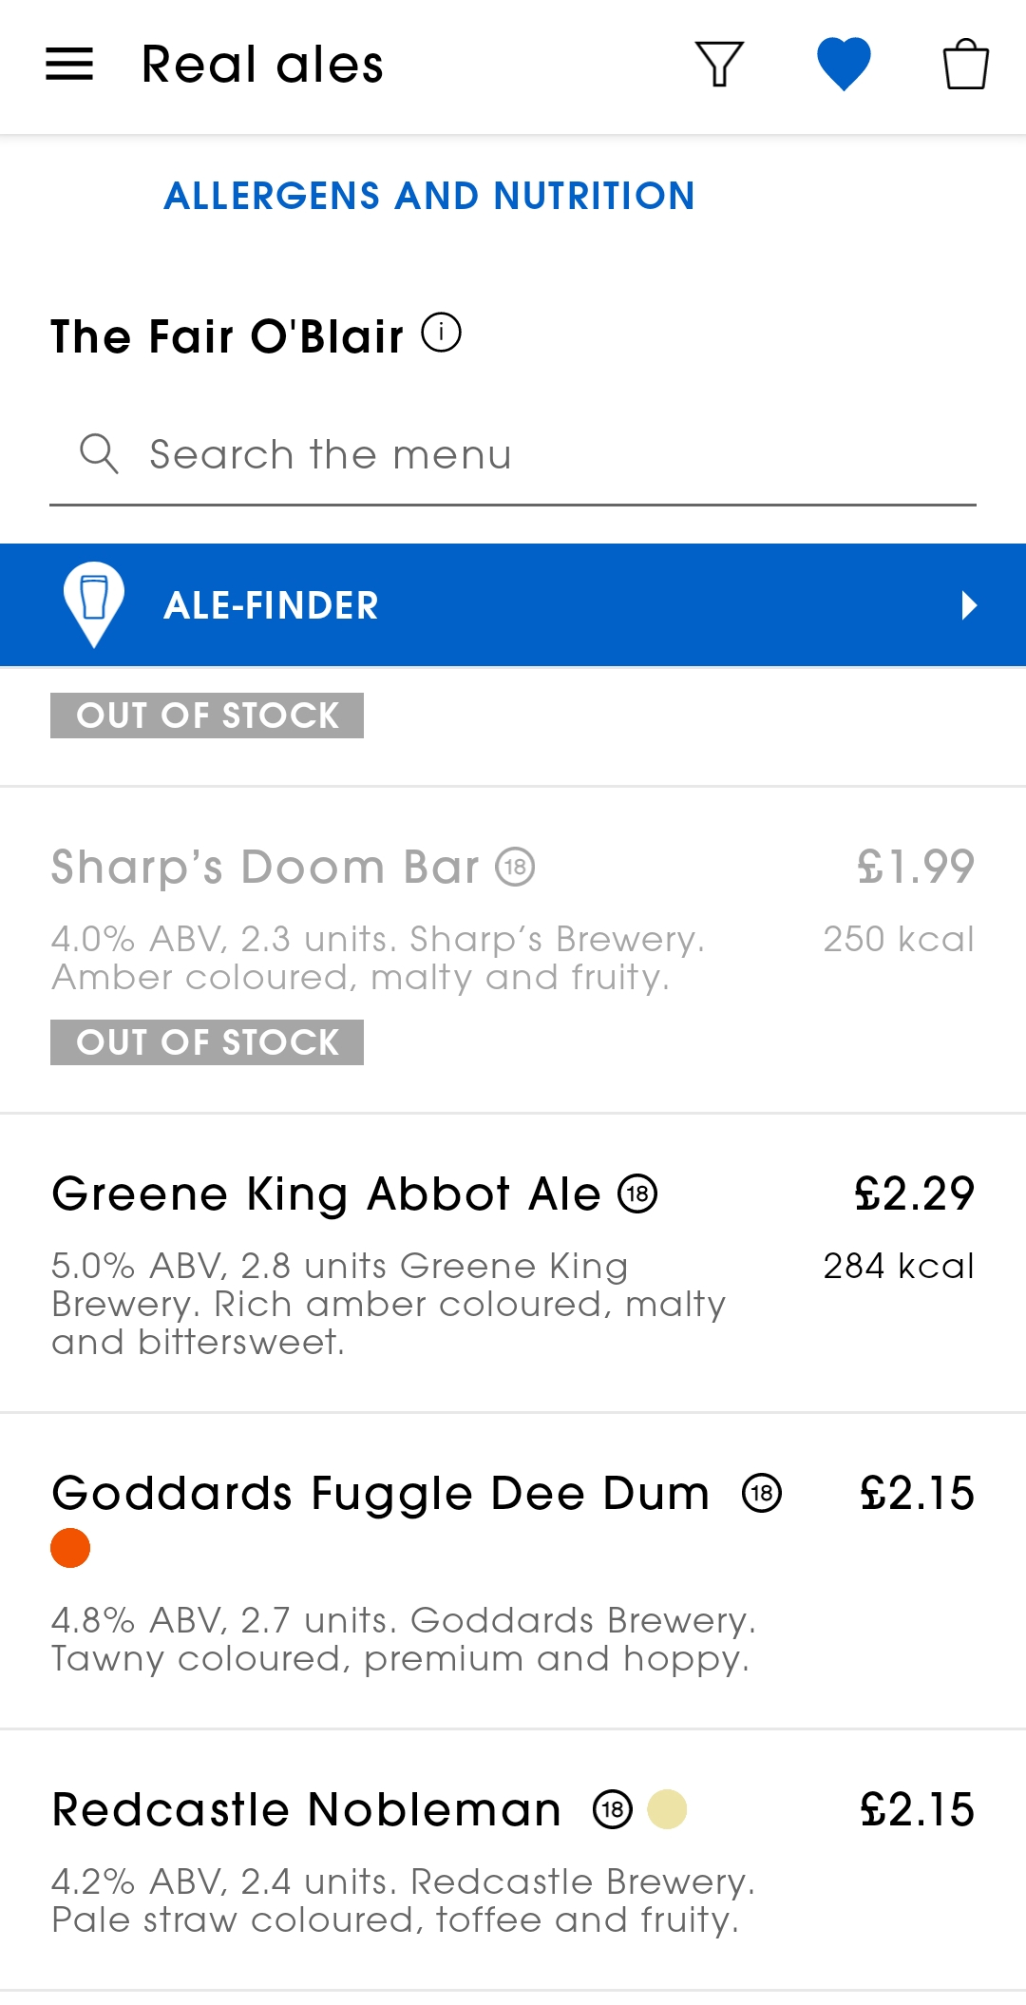
Task: Tap The Fair O'Blair pub name
Action: 227,336
